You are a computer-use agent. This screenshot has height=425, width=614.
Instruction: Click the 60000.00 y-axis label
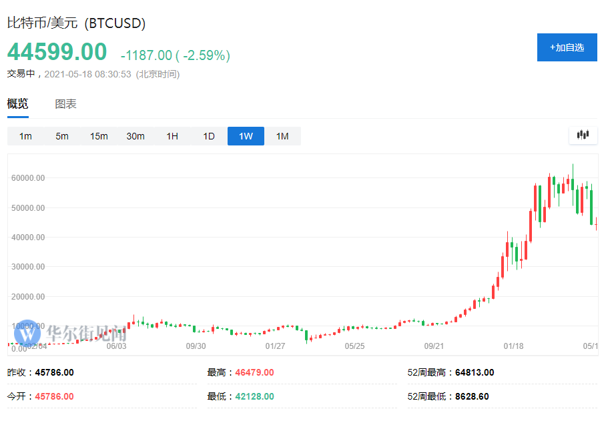28,178
